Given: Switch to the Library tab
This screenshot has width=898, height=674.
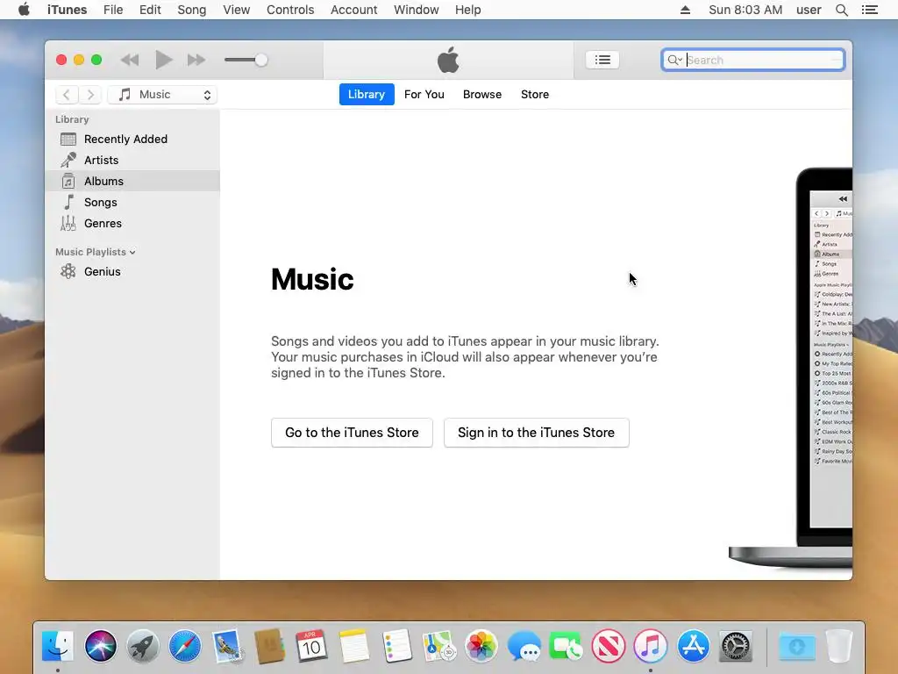Looking at the screenshot, I should [367, 95].
